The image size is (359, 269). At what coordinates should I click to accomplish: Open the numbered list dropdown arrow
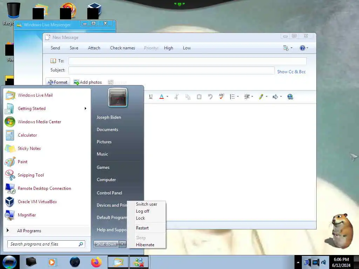click(x=238, y=97)
